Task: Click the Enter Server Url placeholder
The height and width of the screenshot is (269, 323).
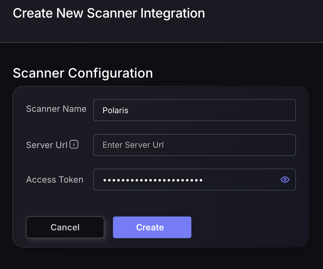Action: click(133, 145)
